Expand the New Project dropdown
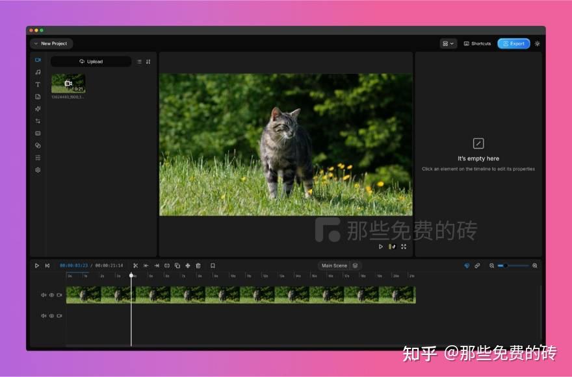The height and width of the screenshot is (377, 572). click(51, 43)
